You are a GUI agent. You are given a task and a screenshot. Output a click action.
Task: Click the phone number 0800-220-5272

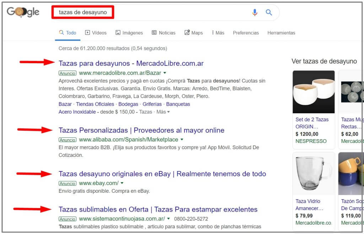point(191,219)
